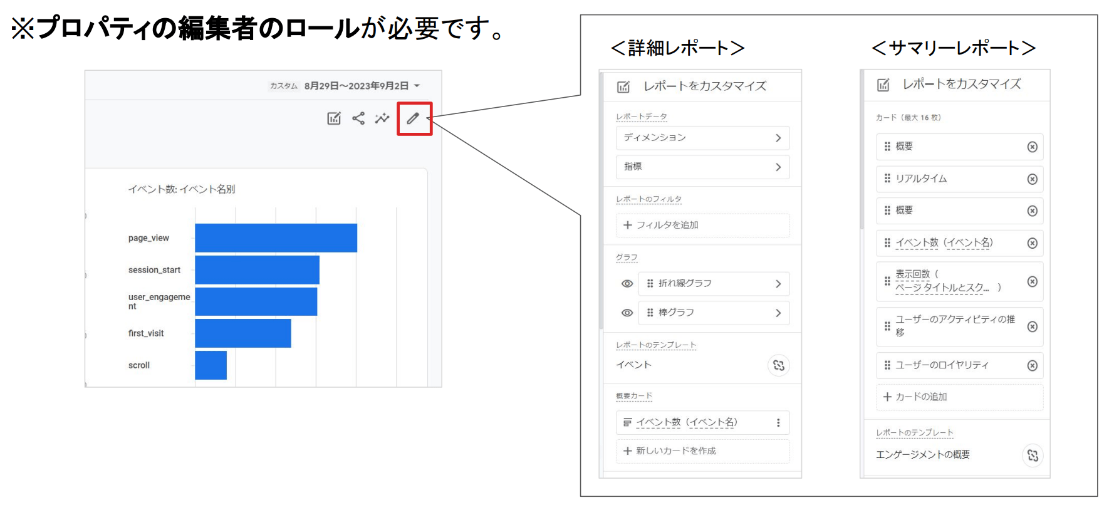Click the レポートデータ section label
The height and width of the screenshot is (505, 1114).
click(x=642, y=117)
